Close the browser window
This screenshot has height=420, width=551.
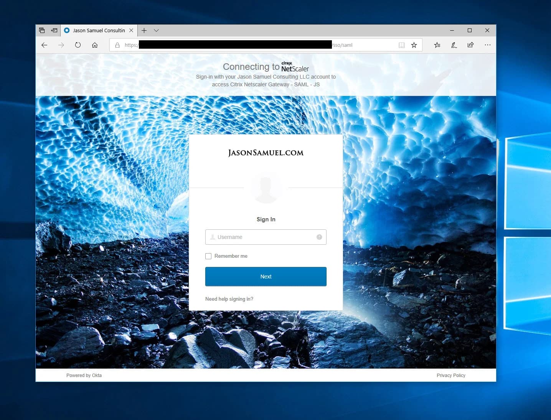487,30
